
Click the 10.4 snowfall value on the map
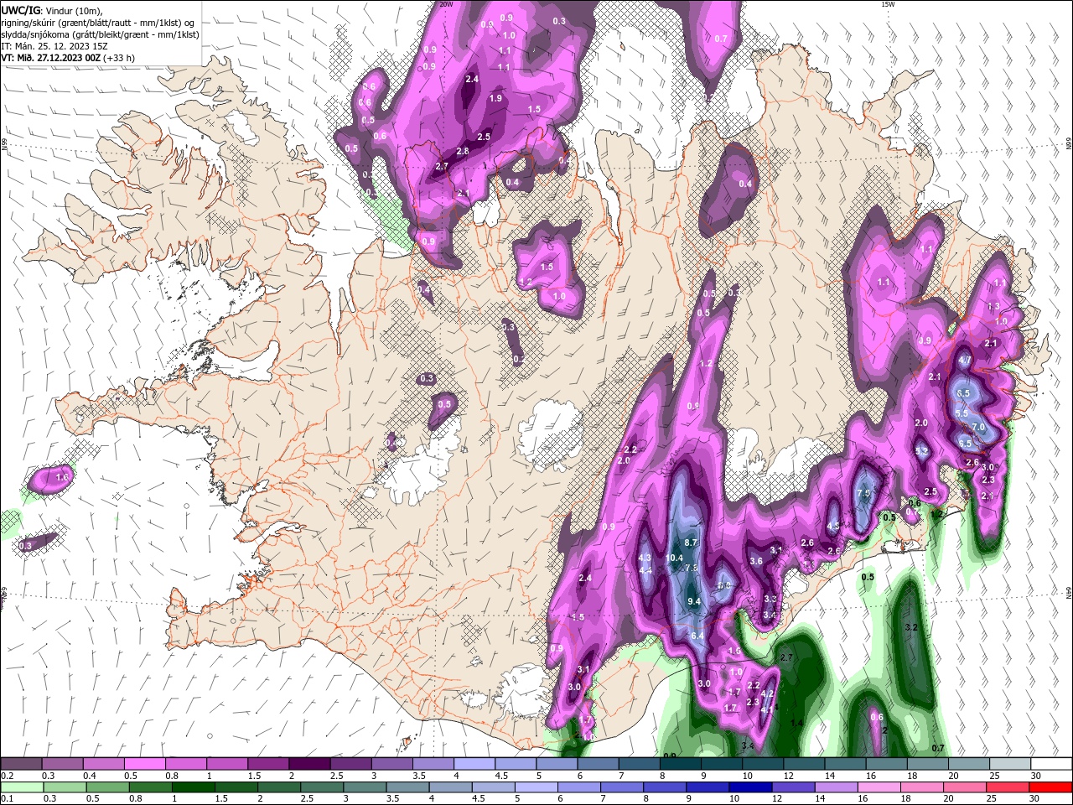click(x=674, y=558)
